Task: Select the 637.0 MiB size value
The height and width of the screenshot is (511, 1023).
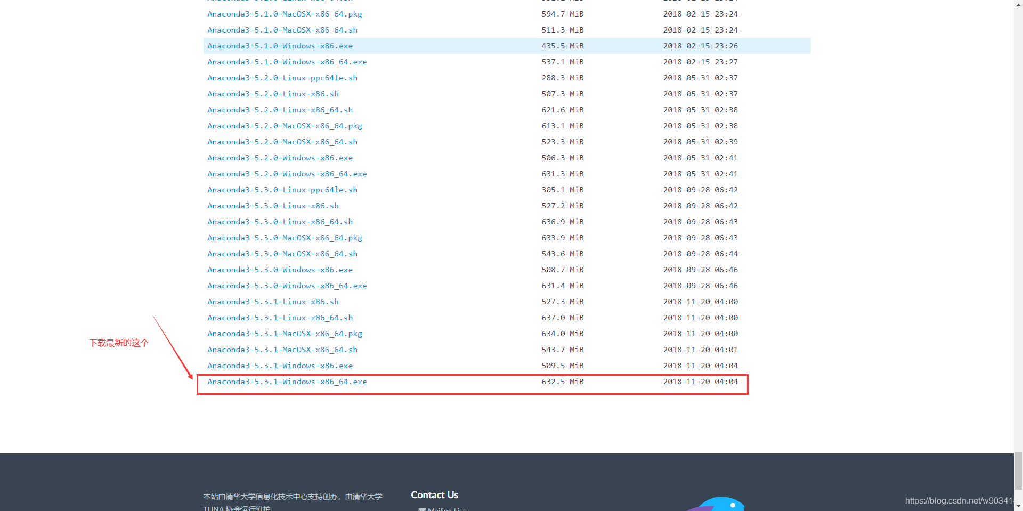Action: 563,318
